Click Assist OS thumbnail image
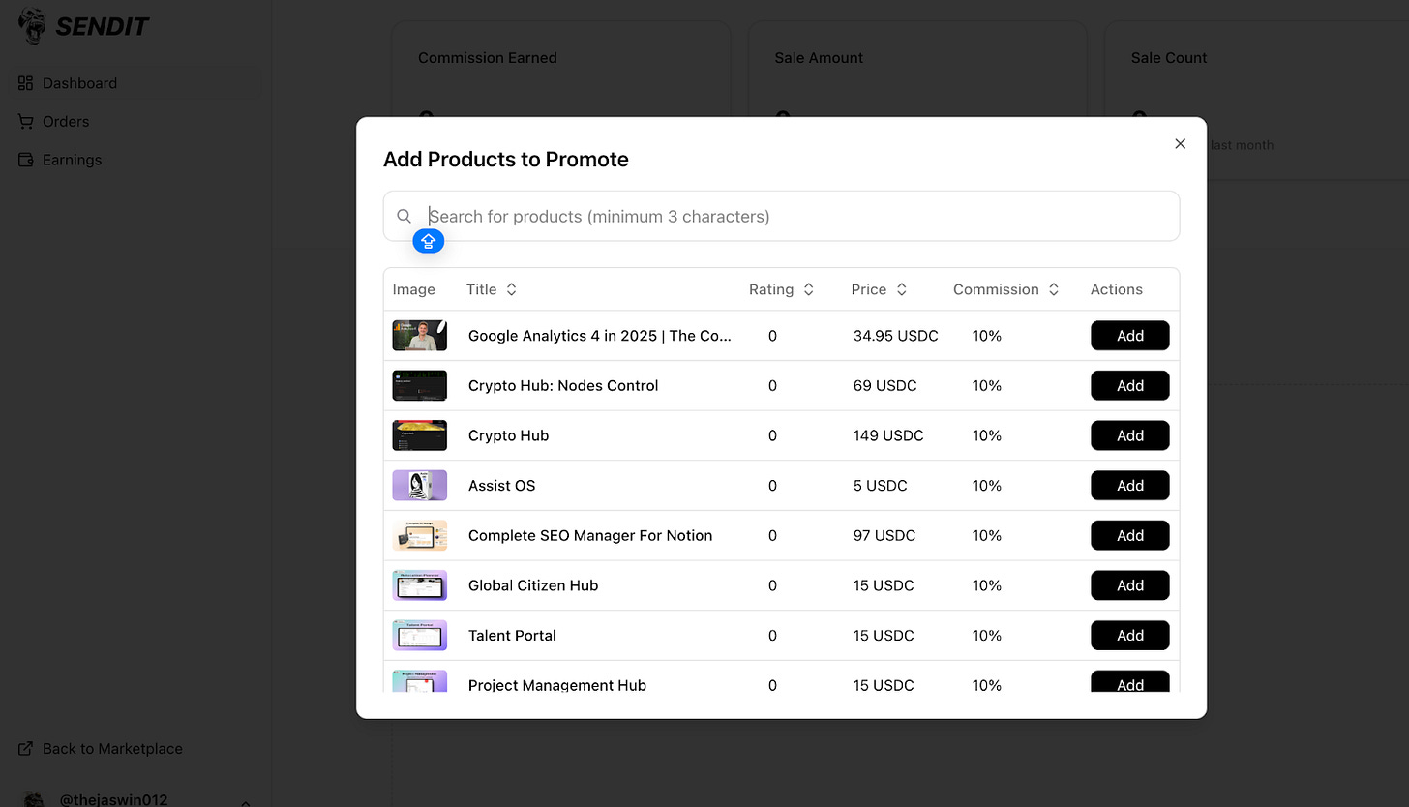This screenshot has width=1409, height=807. click(419, 486)
